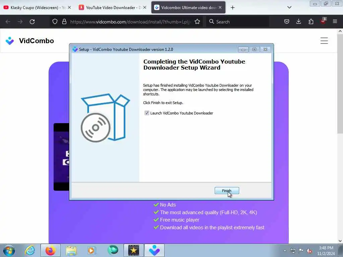Open the Firefox application menu
Screen dimensions: 343x257
(335, 21)
